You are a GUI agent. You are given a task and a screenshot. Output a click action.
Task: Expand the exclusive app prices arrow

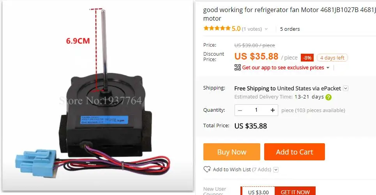pos(328,68)
